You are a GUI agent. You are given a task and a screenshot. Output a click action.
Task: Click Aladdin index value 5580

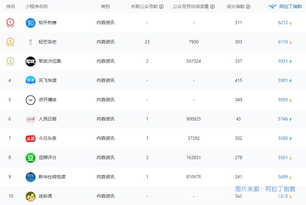pos(283,138)
